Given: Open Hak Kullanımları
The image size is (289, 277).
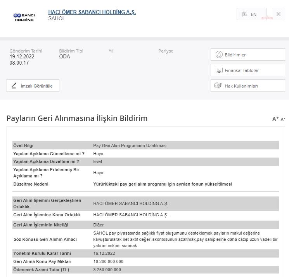Looking at the screenshot, I should tap(248, 86).
